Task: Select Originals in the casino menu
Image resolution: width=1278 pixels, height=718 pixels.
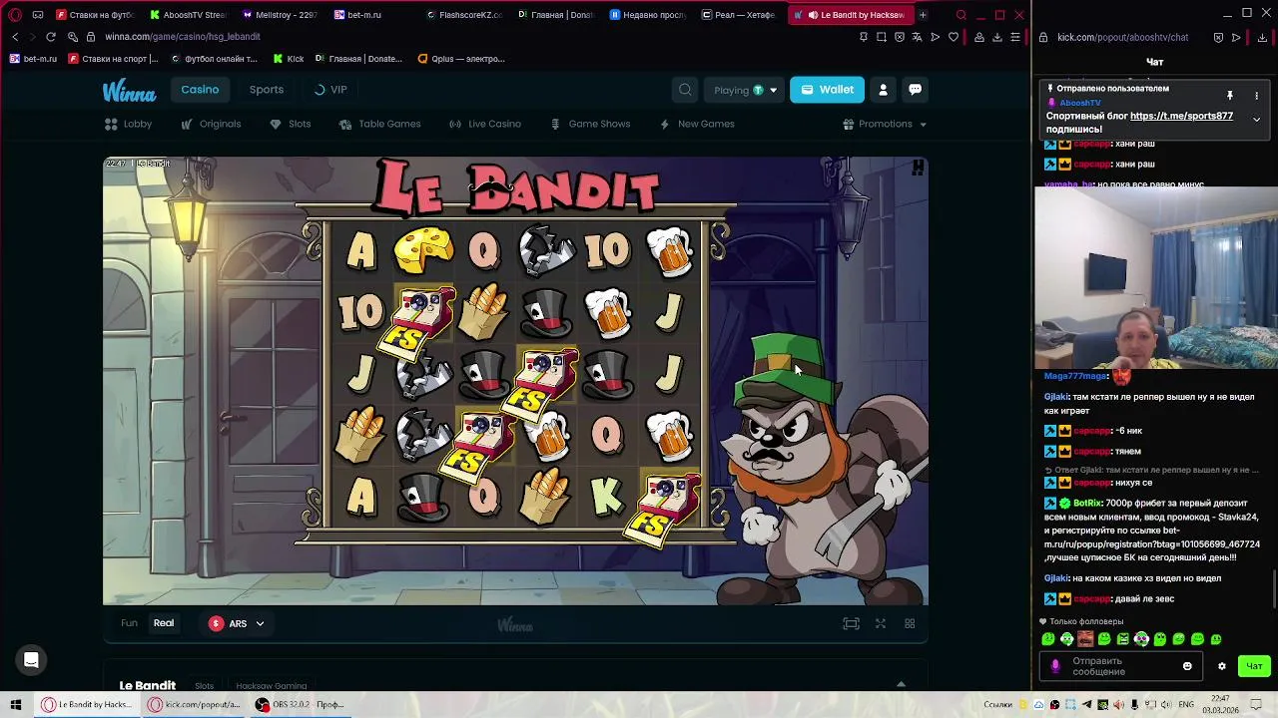Action: tap(211, 124)
